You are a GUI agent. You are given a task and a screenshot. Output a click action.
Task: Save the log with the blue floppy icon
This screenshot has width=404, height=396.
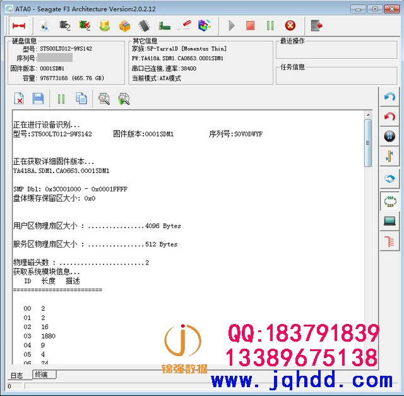(x=38, y=99)
